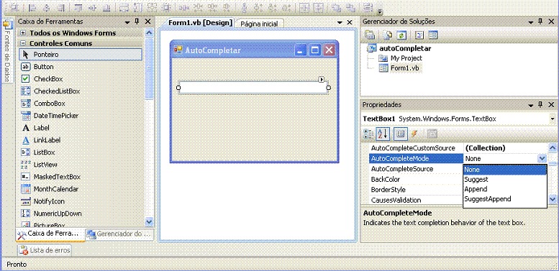Click the Make Same Width icon

(x=124, y=7)
